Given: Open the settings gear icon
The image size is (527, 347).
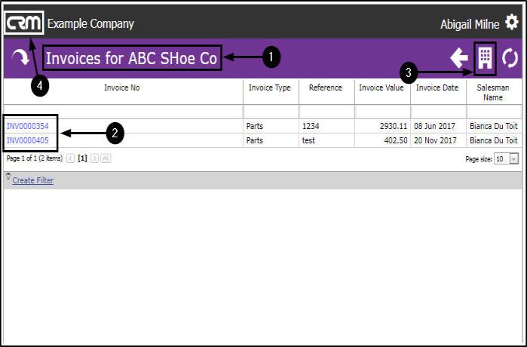Looking at the screenshot, I should (512, 23).
